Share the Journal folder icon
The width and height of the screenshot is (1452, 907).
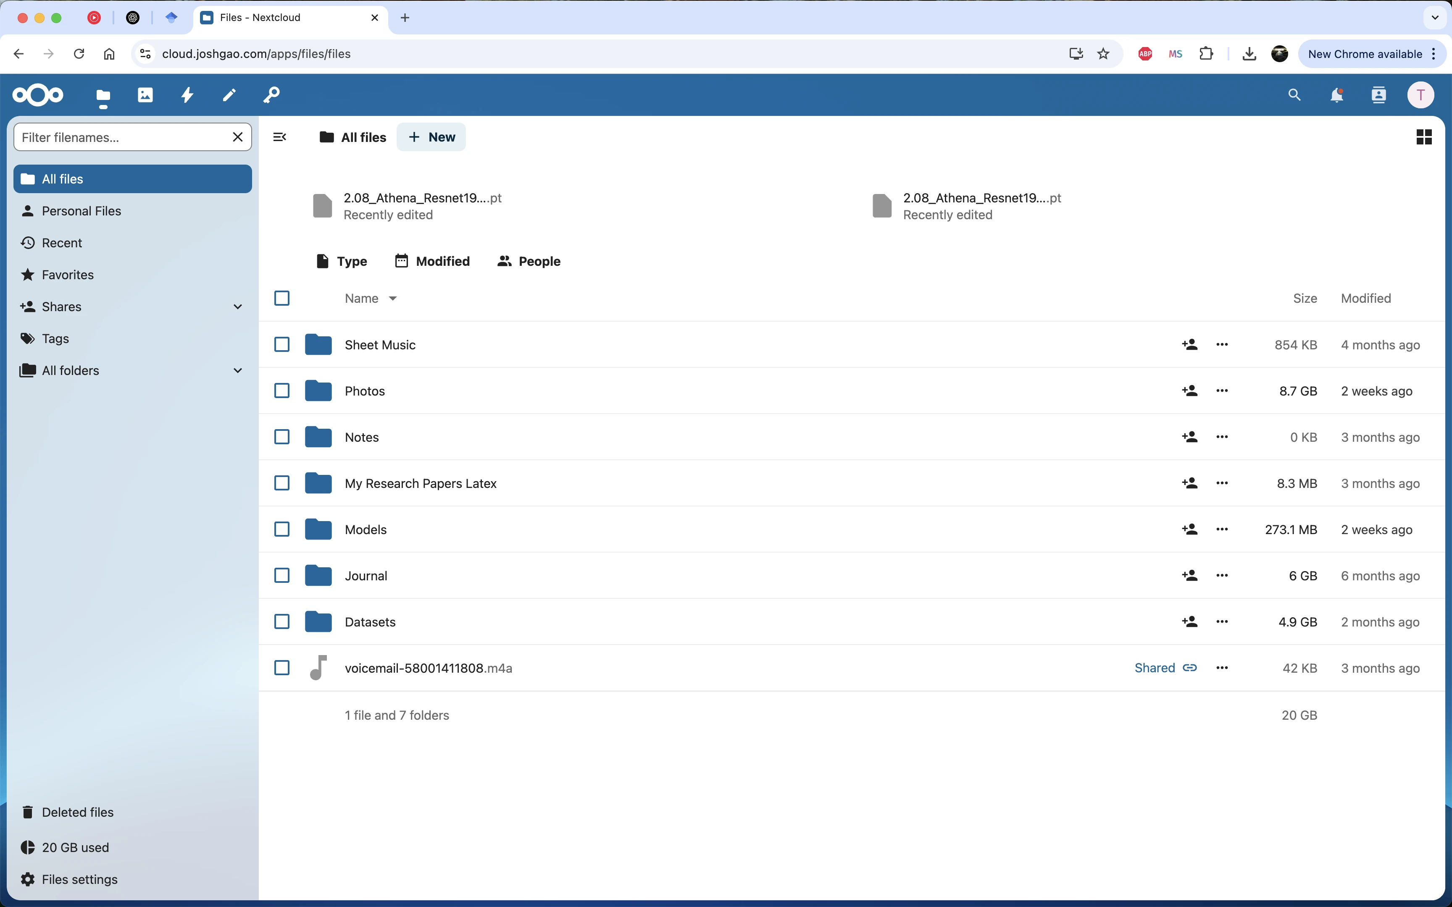[x=1189, y=576]
